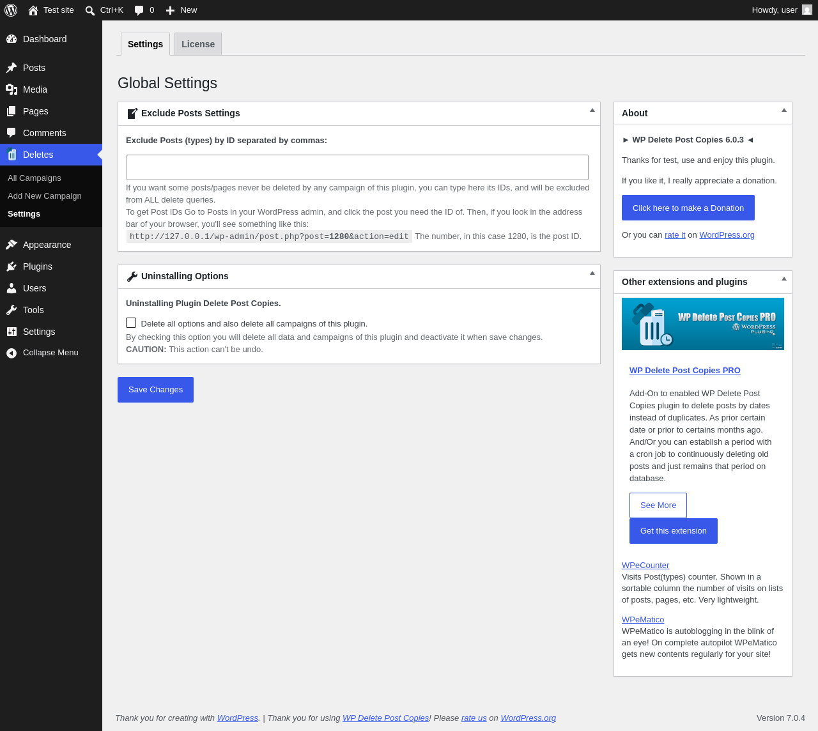The image size is (818, 731).
Task: Open the Comments menu label
Action: point(45,133)
